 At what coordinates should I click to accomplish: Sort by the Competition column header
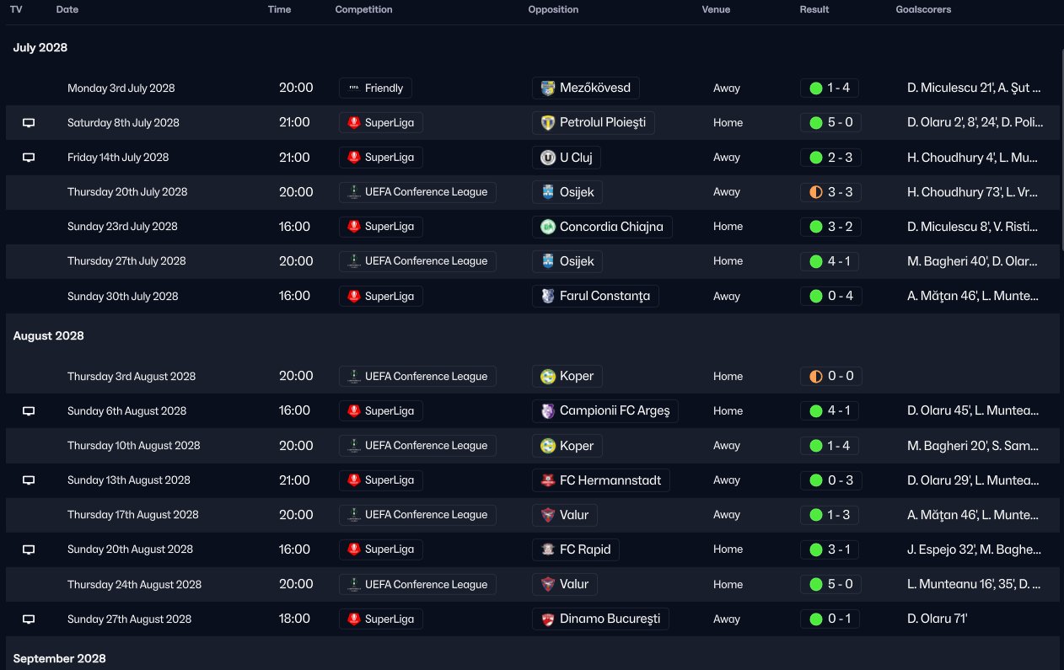tap(363, 10)
